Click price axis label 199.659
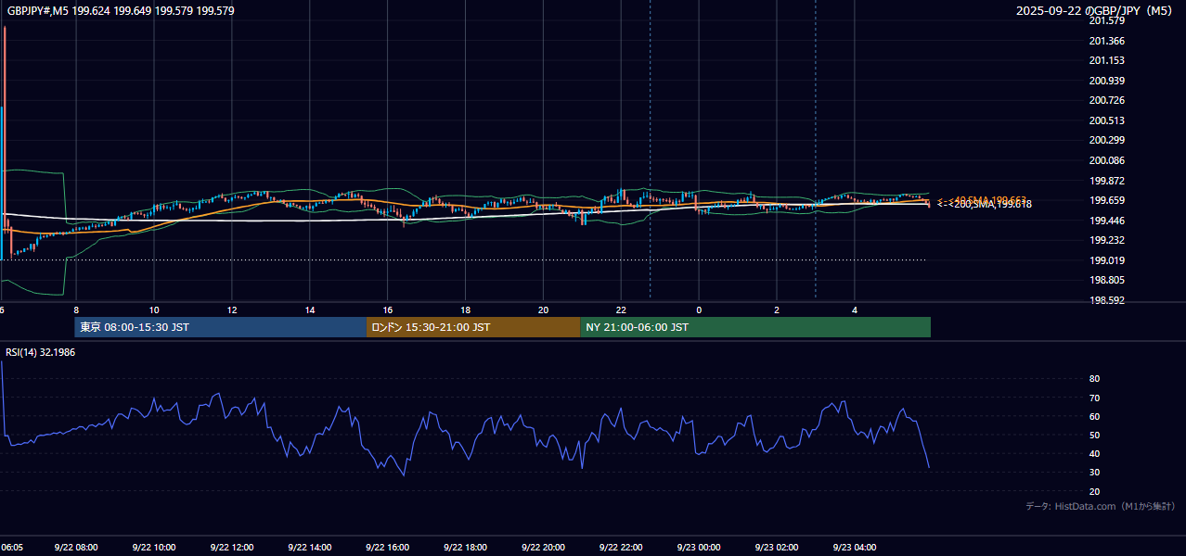Viewport: 1186px width, 556px height. [x=1106, y=200]
